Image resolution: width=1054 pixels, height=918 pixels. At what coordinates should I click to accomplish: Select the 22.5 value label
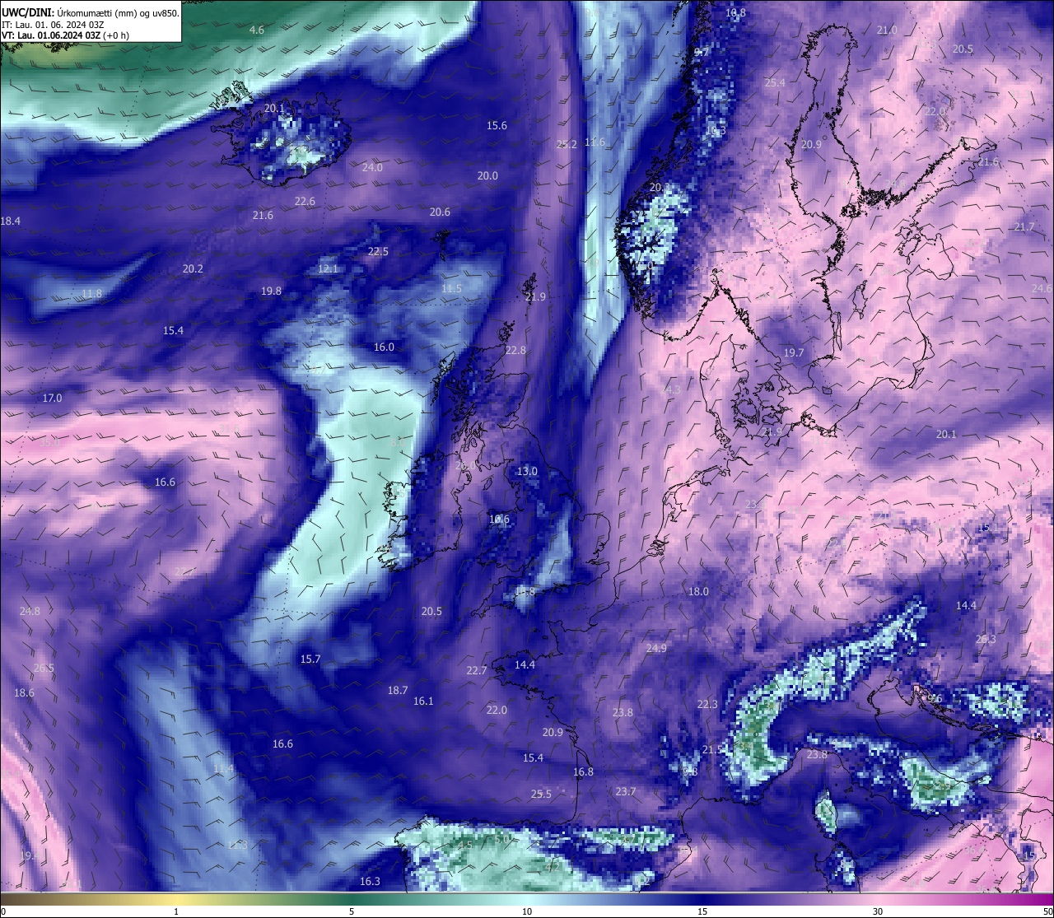click(378, 251)
